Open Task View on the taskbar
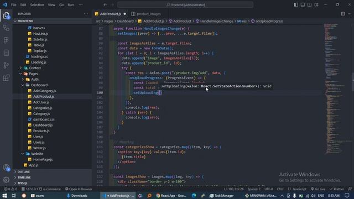 click(x=14, y=196)
